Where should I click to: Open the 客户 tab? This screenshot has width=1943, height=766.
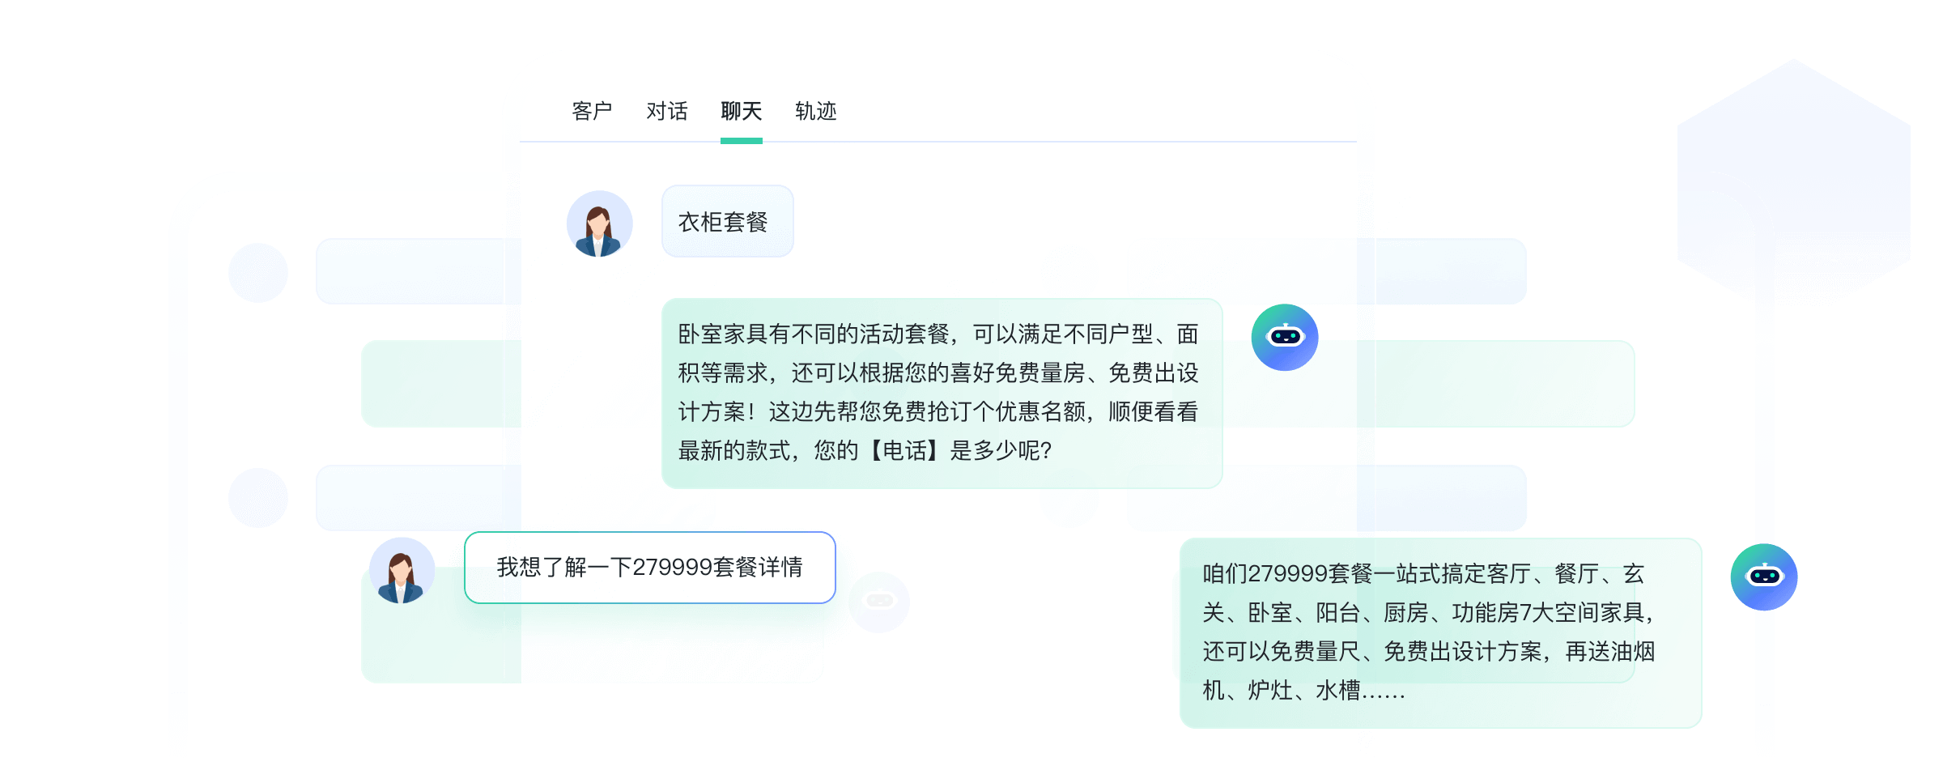coord(592,111)
